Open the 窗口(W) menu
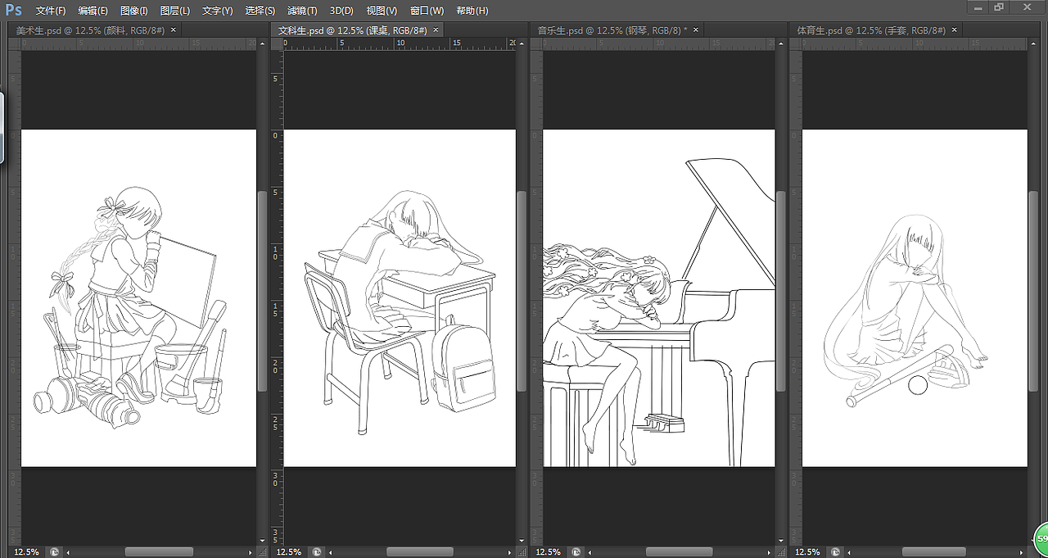This screenshot has width=1048, height=558. click(427, 11)
